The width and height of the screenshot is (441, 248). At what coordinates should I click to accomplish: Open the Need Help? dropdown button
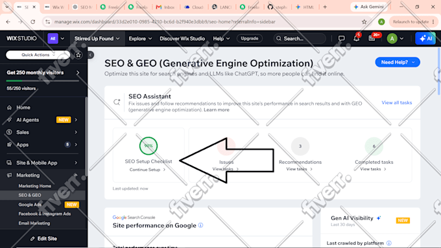tap(398, 62)
